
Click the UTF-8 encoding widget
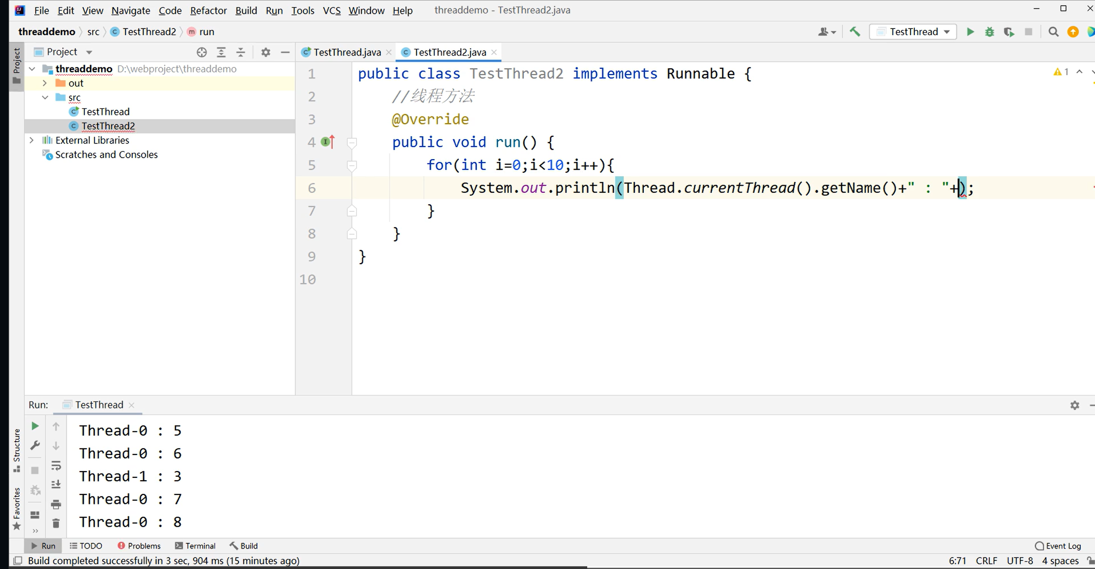coord(1020,561)
